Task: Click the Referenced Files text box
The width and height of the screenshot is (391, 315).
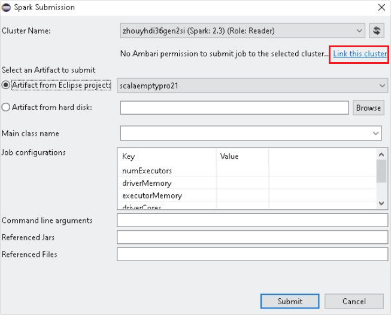Action: (252, 254)
